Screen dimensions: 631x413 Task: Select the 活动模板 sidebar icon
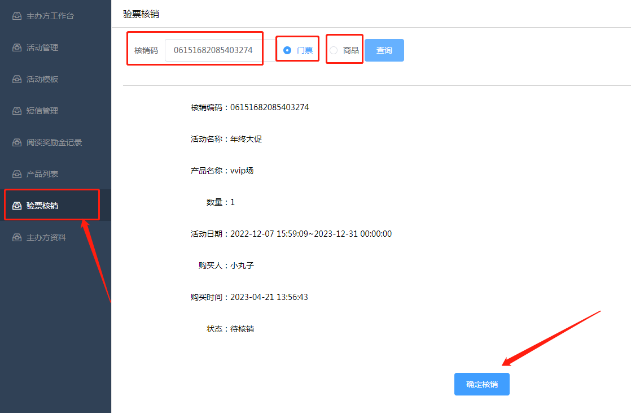coord(17,79)
